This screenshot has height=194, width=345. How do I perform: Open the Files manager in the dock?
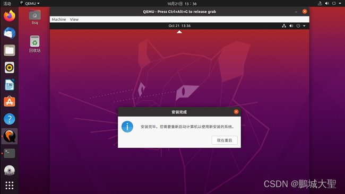pyautogui.click(x=9, y=50)
